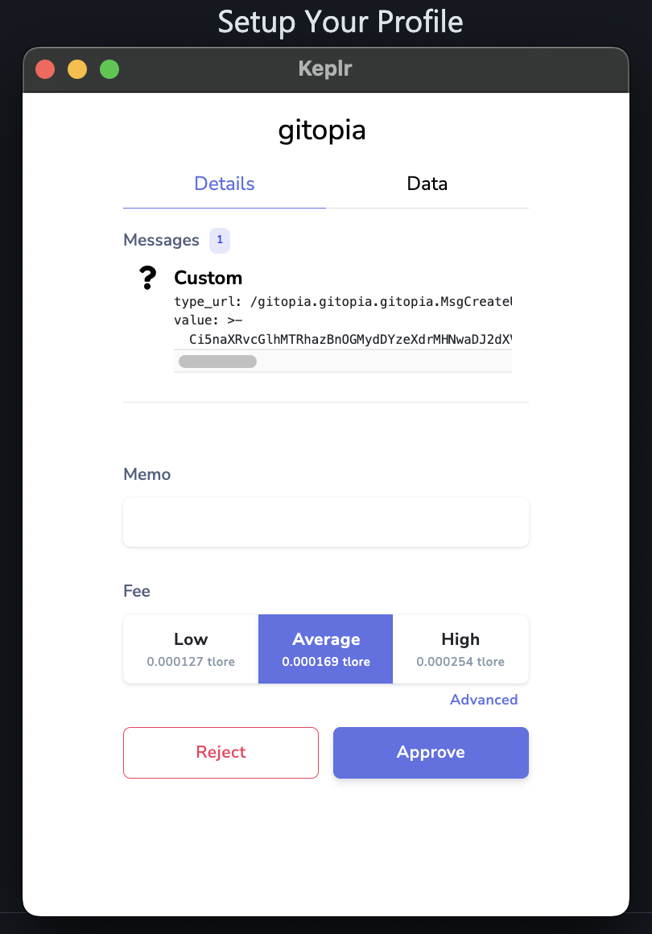Select the Low fee option

(x=191, y=649)
